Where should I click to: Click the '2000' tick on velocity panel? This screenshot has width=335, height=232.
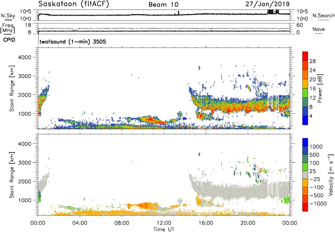tap(24, 181)
